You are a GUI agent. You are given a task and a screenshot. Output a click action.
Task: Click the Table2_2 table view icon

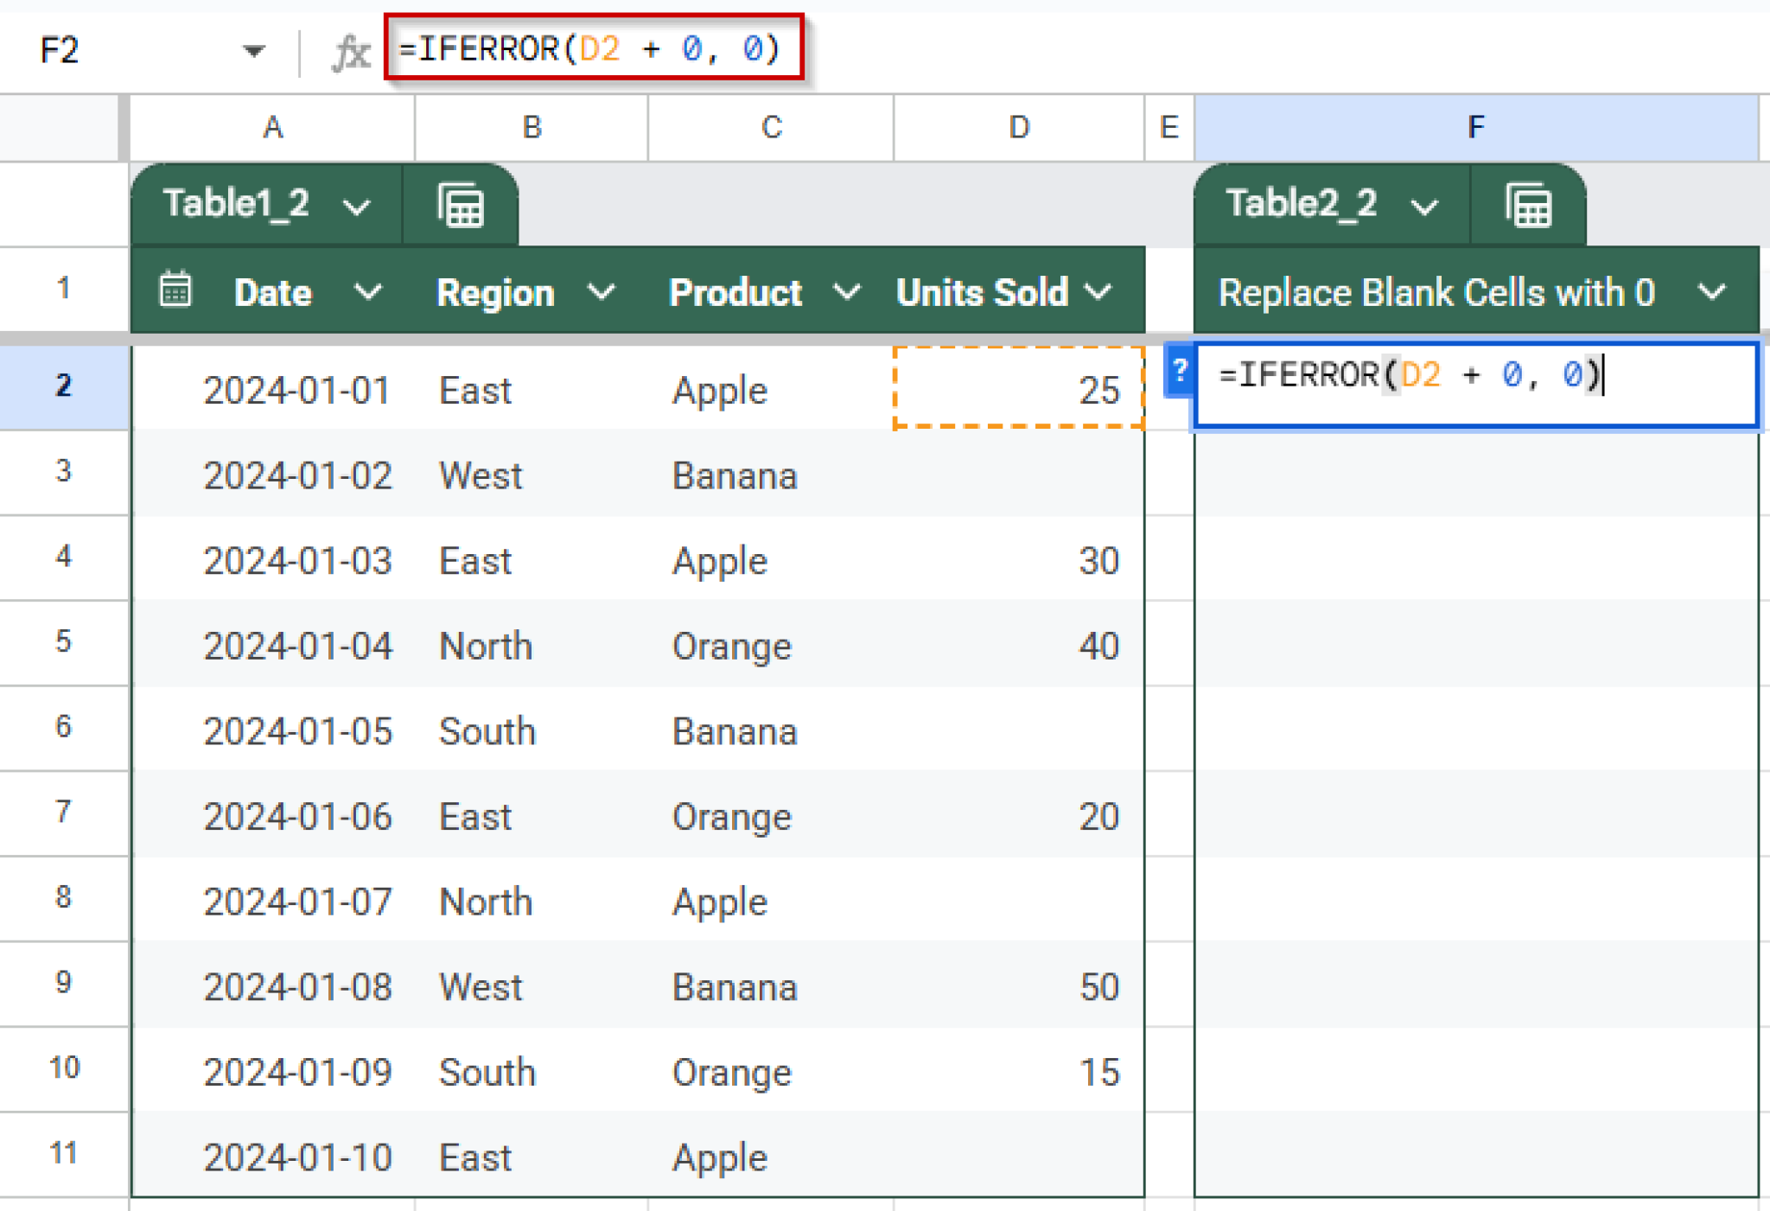pos(1528,206)
